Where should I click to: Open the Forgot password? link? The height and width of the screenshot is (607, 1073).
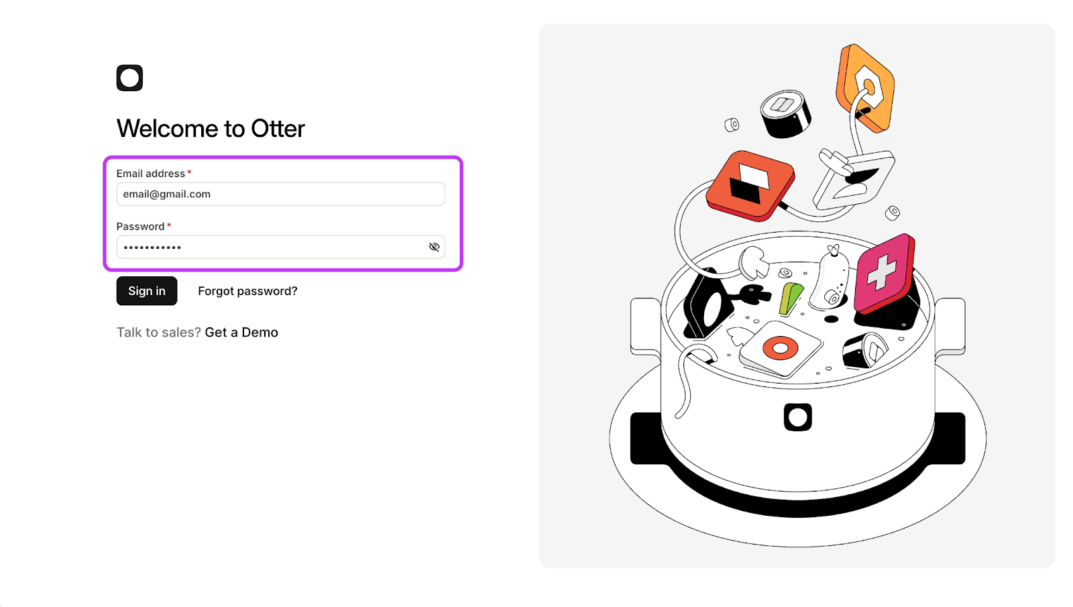click(247, 291)
